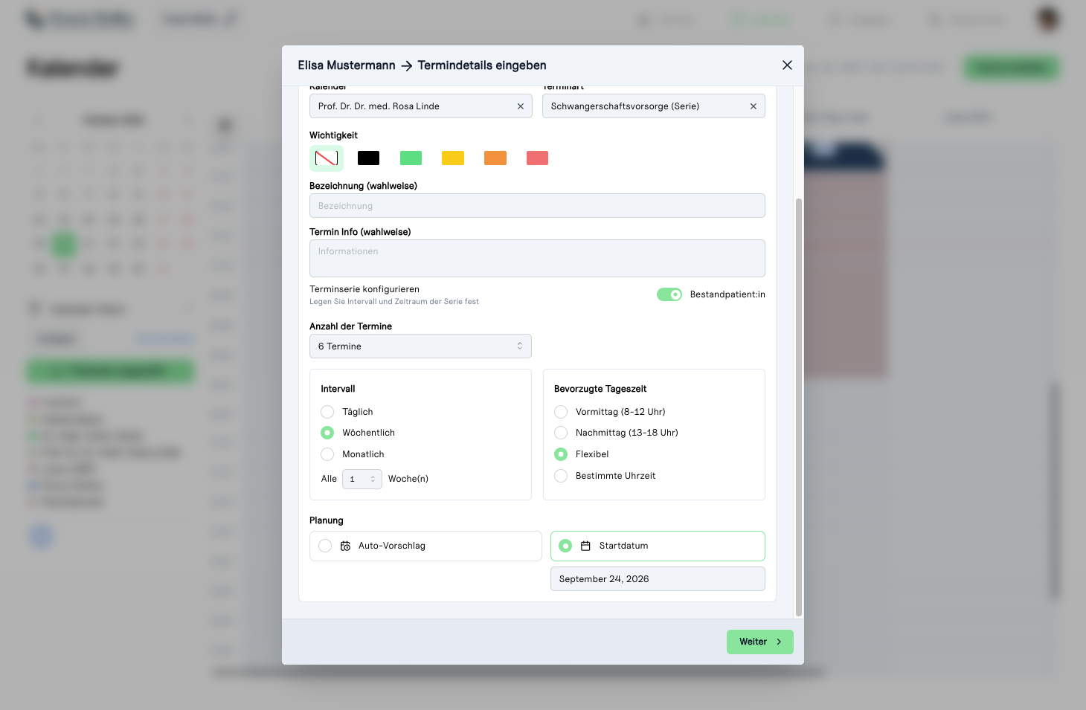Click the text "Legen Sie Intervall und Zeitraum der Serie fest"

(394, 302)
